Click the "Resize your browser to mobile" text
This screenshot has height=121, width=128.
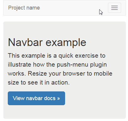coord(70,74)
